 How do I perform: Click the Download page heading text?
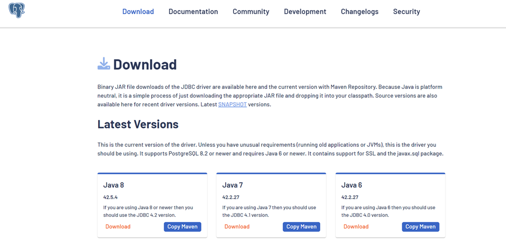145,64
